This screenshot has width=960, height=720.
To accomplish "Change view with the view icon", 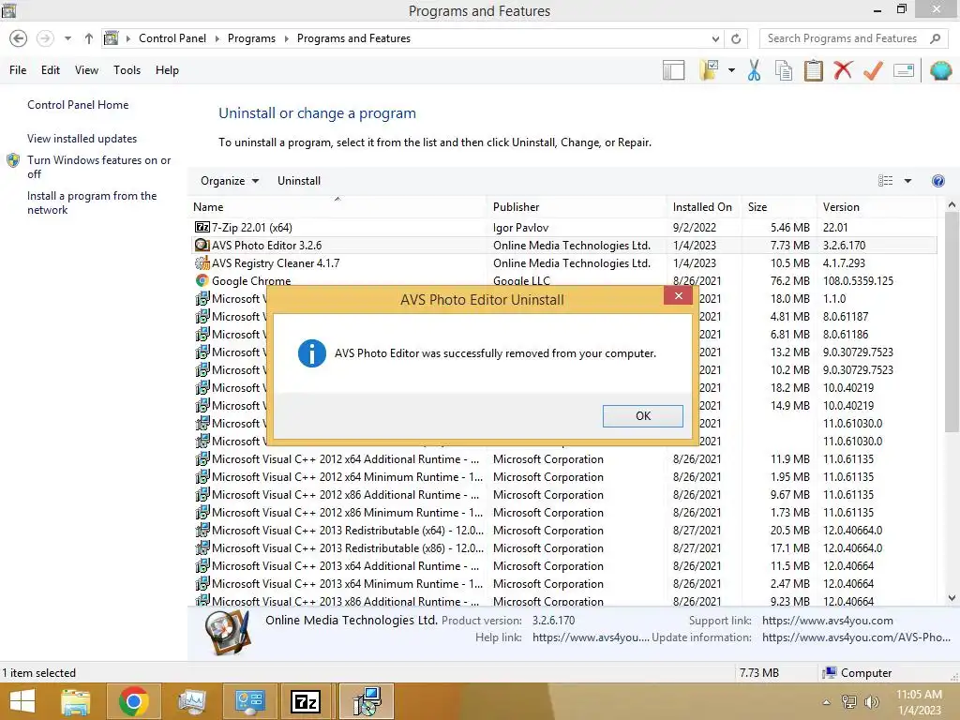I will click(x=885, y=181).
